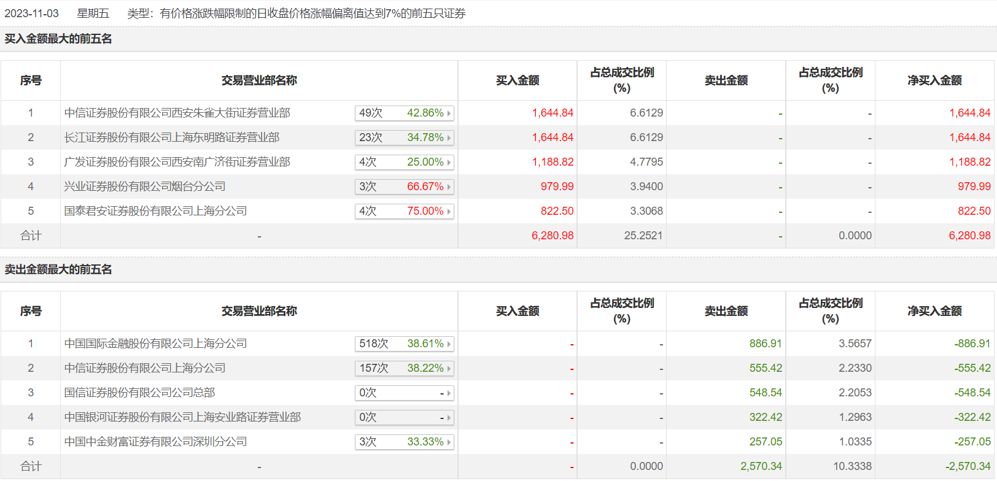The image size is (997, 481).
Task: Expand the 49次 42.86% stats box arrow
Action: point(449,114)
